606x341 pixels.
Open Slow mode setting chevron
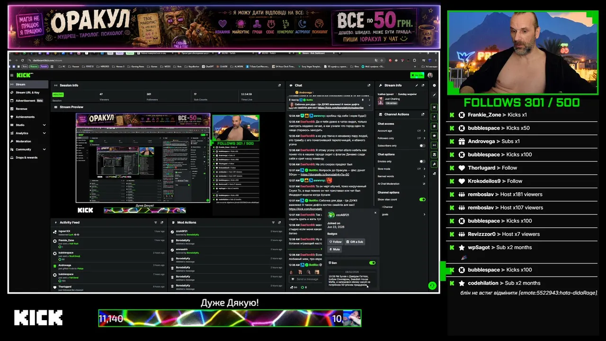pos(424,169)
